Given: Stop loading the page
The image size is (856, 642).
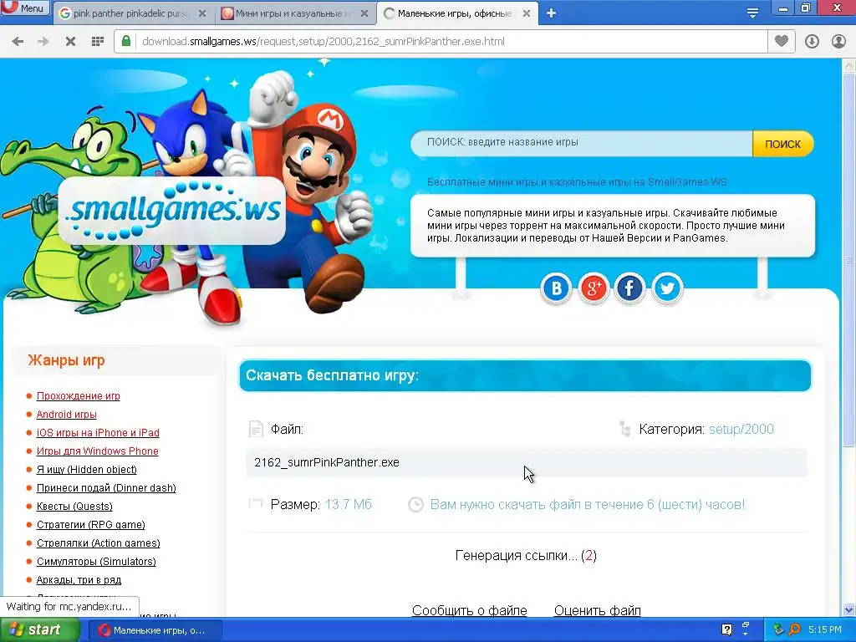Looking at the screenshot, I should pos(70,42).
